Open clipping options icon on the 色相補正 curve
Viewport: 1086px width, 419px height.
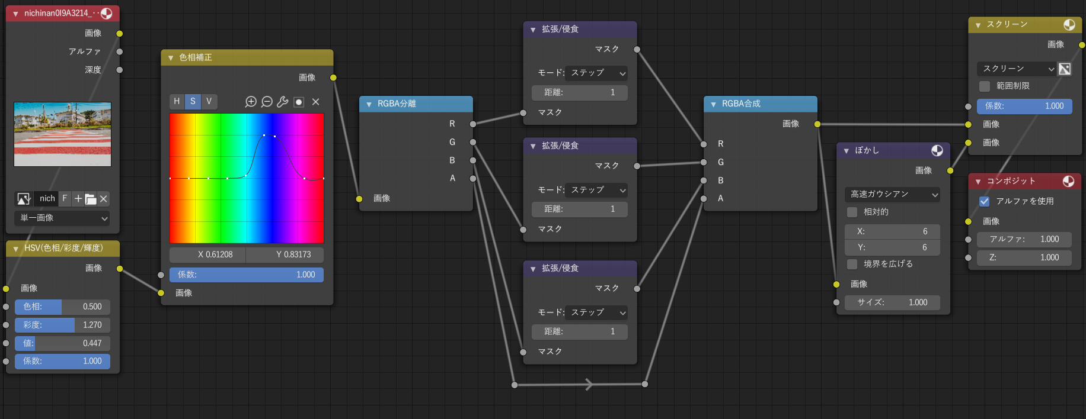pos(299,102)
